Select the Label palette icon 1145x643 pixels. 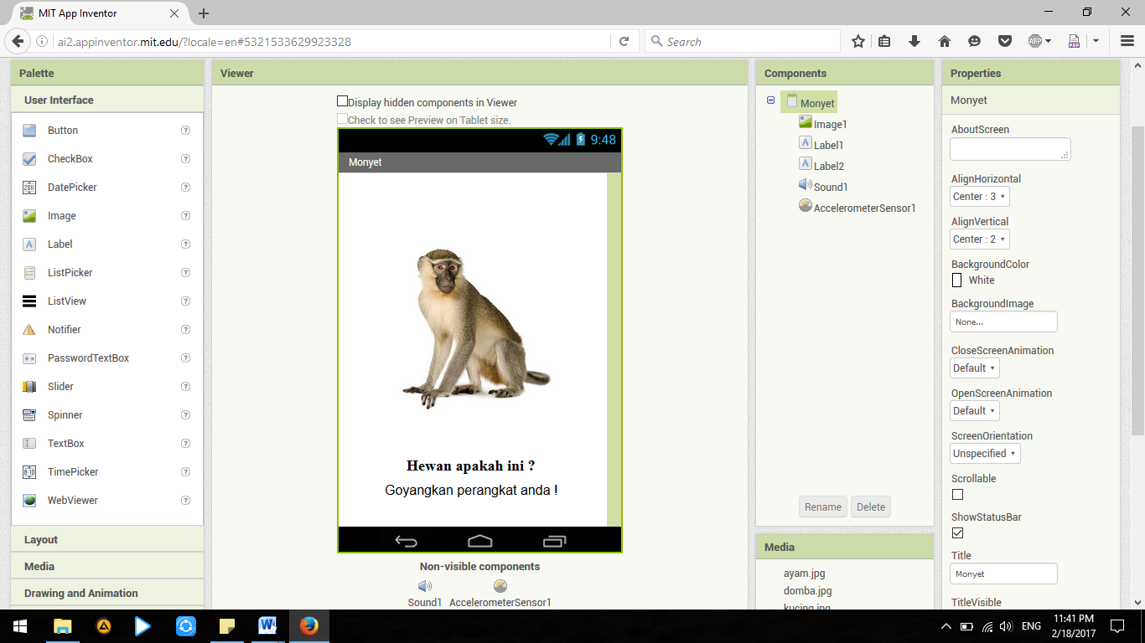click(29, 244)
